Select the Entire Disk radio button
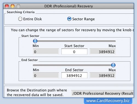This screenshot has height=104, width=137. (20, 19)
